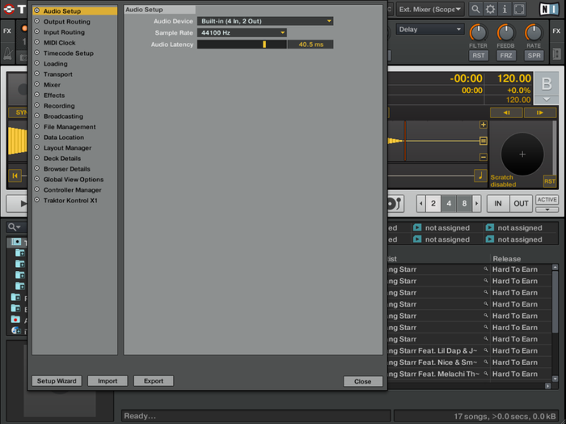Screen dimensions: 566x424
Task: Toggle fullscreen icon in header
Action: (x=519, y=9)
